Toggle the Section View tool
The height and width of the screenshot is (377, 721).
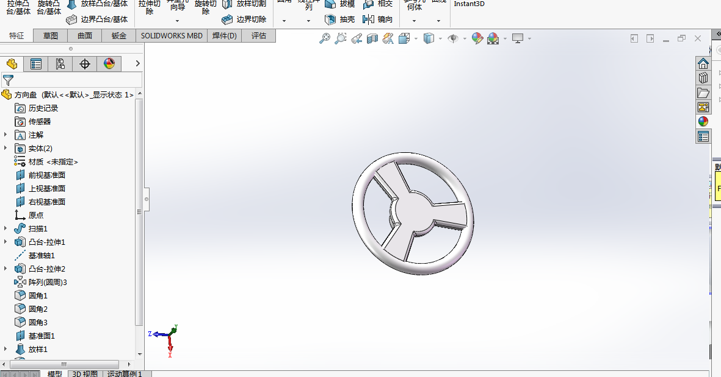pyautogui.click(x=372, y=38)
